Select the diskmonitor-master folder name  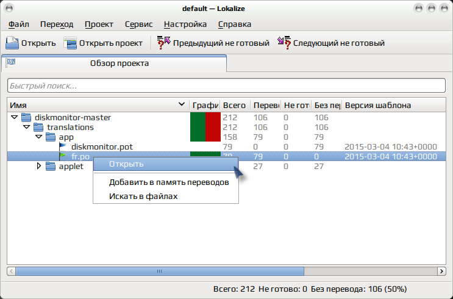pos(73,117)
